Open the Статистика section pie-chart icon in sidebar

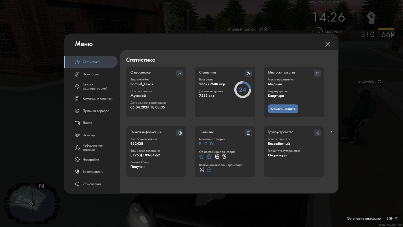77,62
